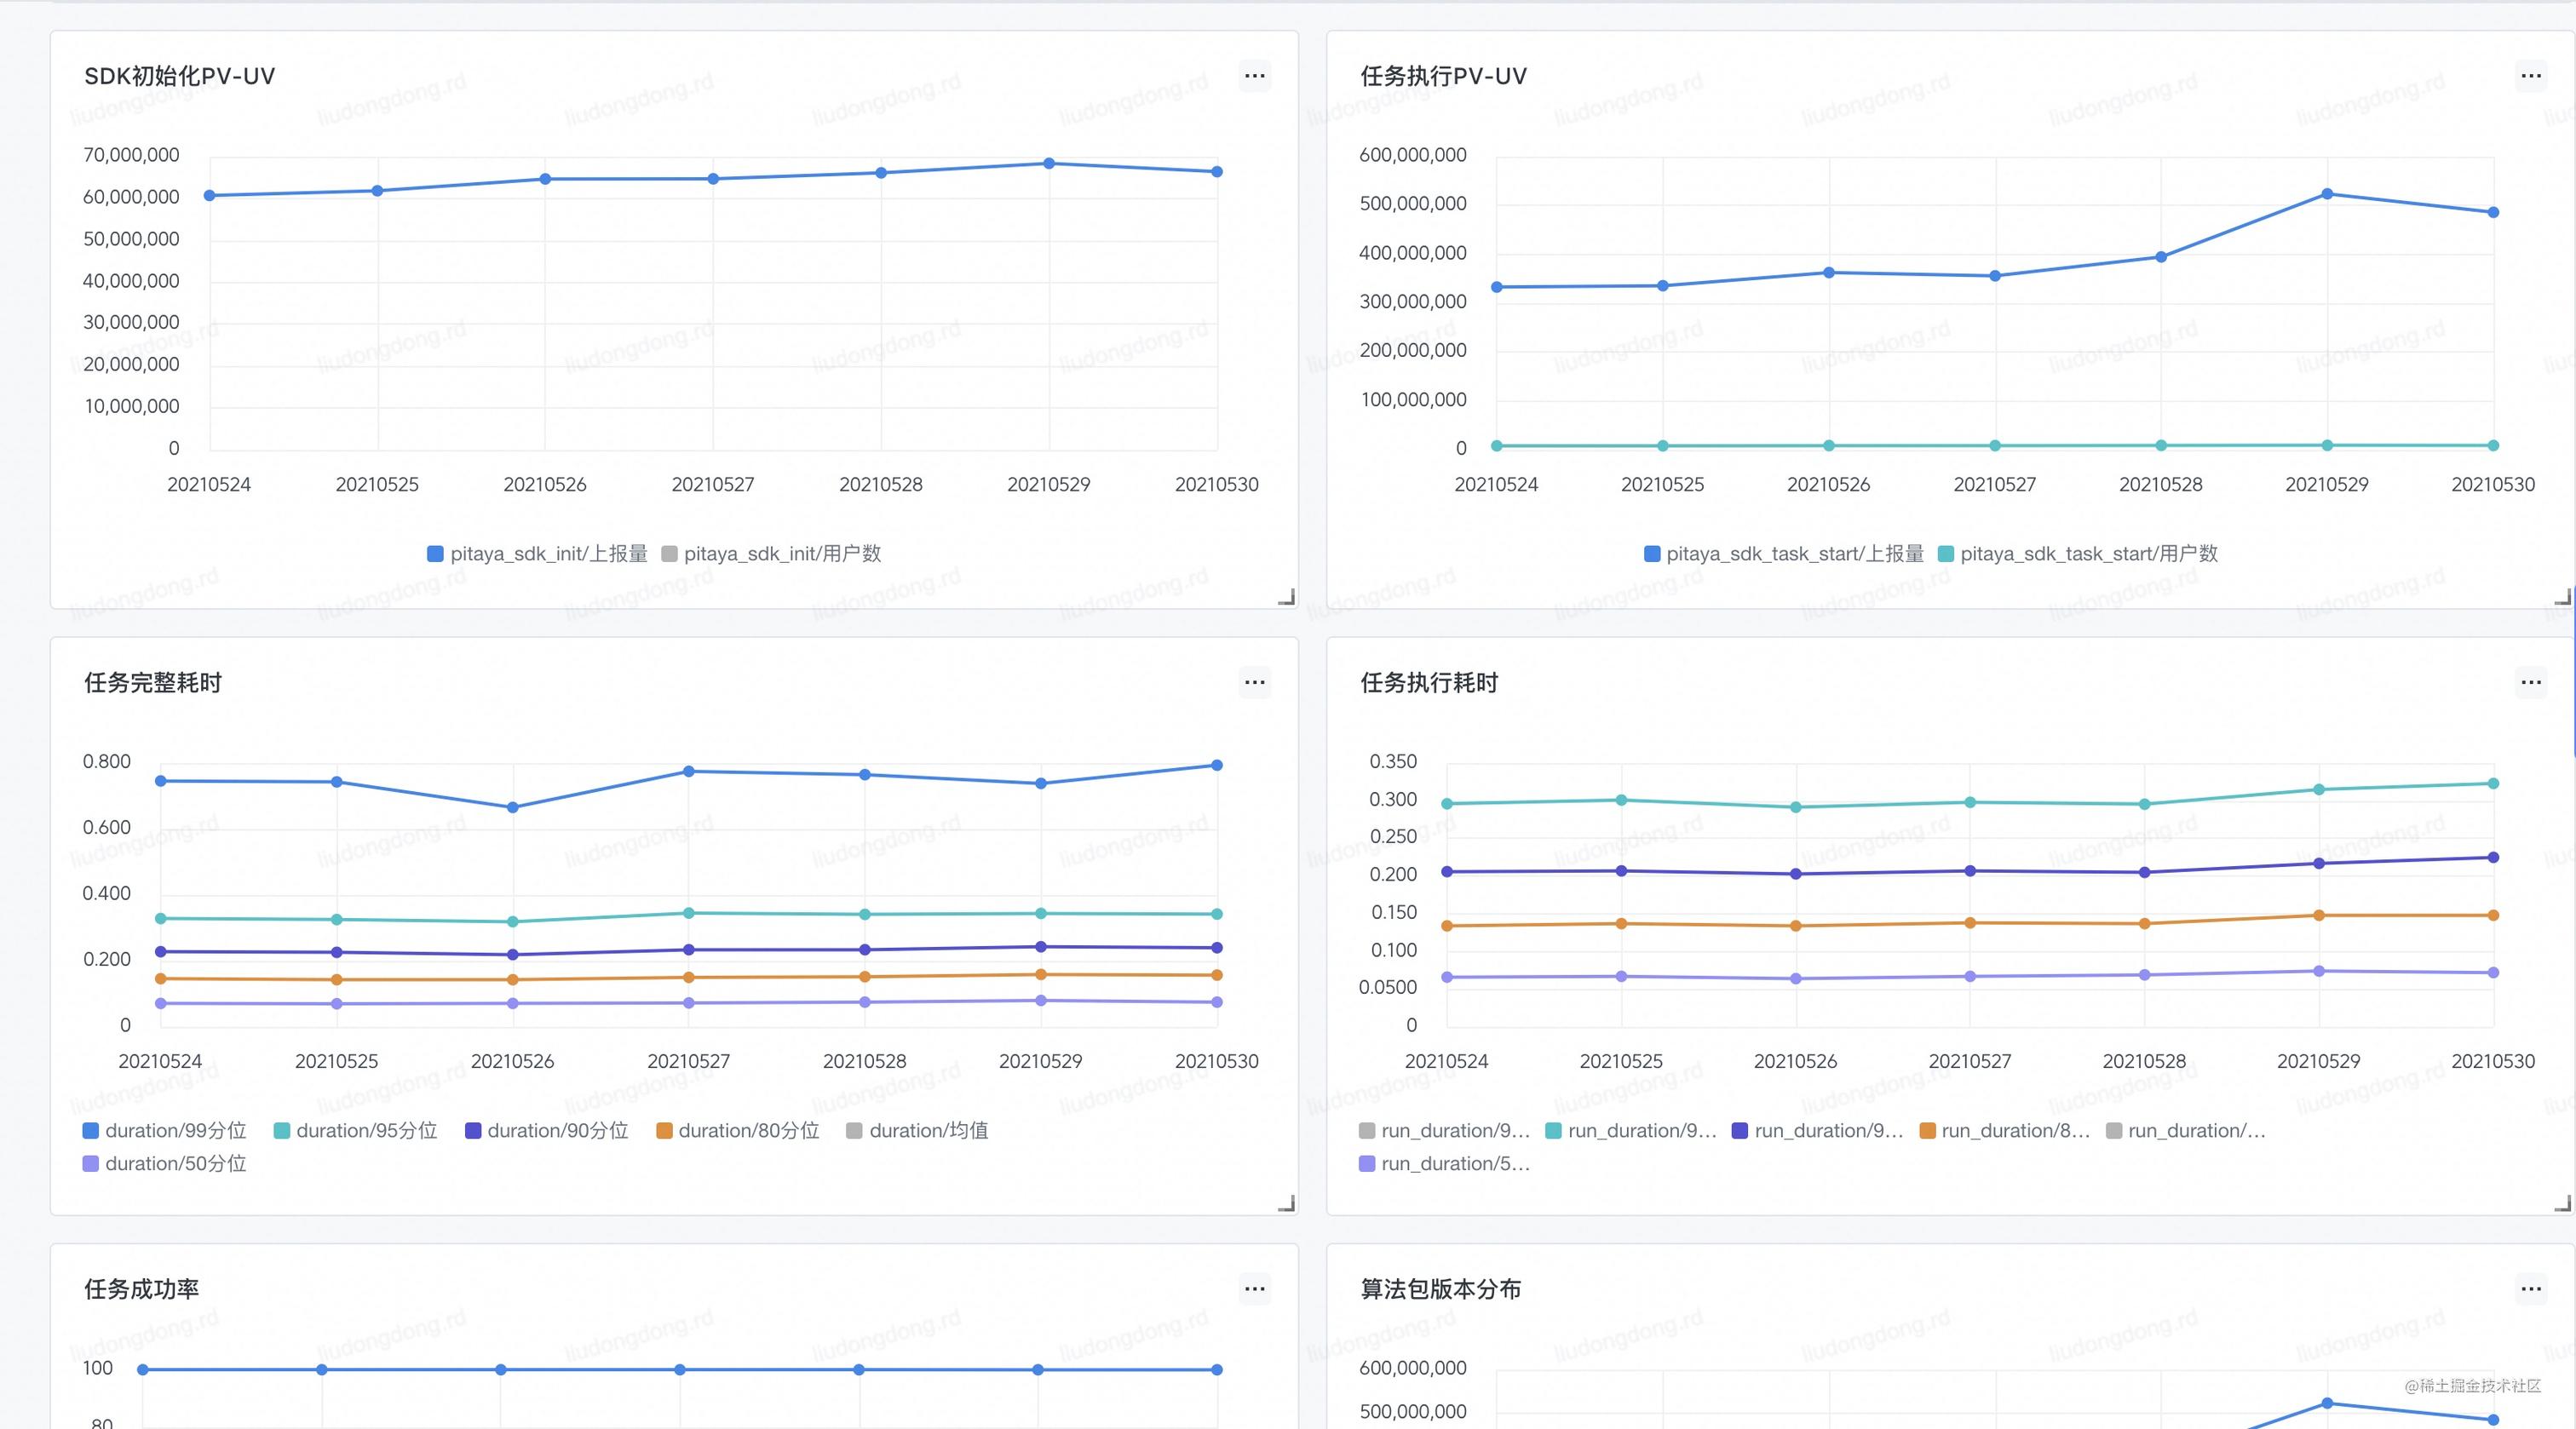Click the 任务执行耗时 chart title

[x=1429, y=683]
